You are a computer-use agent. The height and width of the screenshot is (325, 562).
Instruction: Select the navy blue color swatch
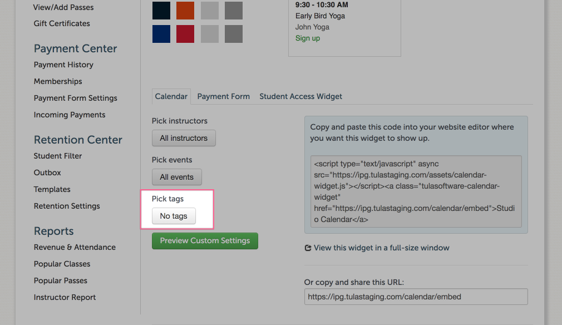(x=161, y=34)
